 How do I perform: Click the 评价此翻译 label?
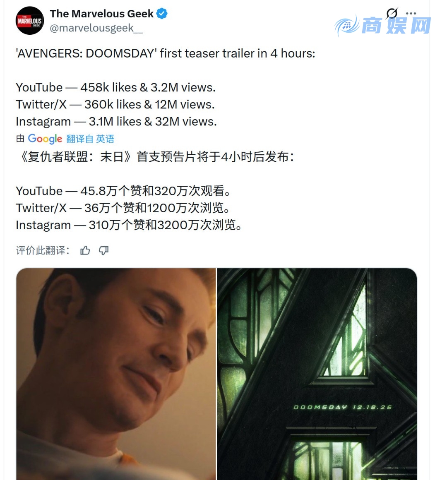click(x=43, y=250)
